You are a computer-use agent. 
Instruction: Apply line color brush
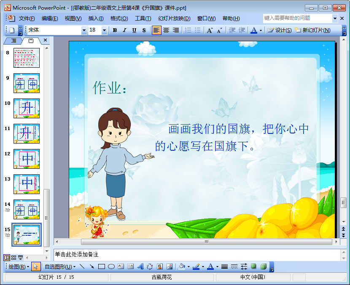coord(196,266)
